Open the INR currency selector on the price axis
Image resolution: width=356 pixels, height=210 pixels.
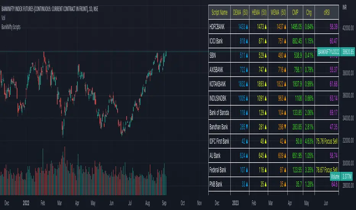tap(346, 7)
